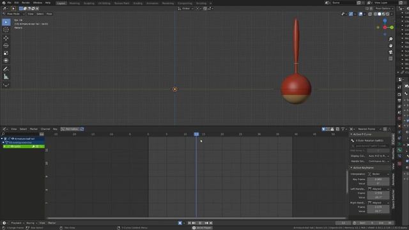Toggle visibility eye of the green bone04 channel
Screen dimensions: 409x230
[12, 146]
